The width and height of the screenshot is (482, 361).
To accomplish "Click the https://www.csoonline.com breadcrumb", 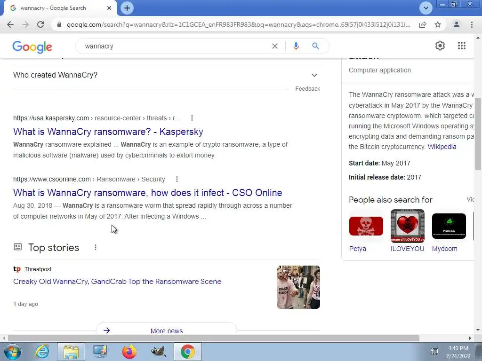I will (52, 179).
